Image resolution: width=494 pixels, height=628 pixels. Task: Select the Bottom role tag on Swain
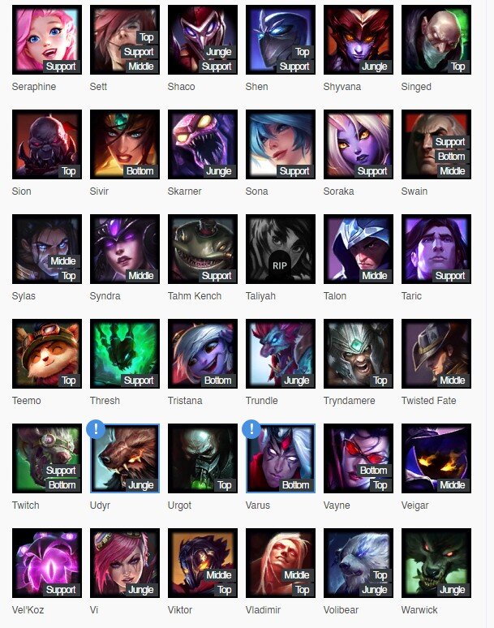[x=451, y=157]
